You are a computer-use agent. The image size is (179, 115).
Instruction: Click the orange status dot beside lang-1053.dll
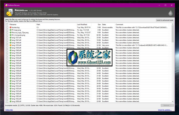(10, 45)
